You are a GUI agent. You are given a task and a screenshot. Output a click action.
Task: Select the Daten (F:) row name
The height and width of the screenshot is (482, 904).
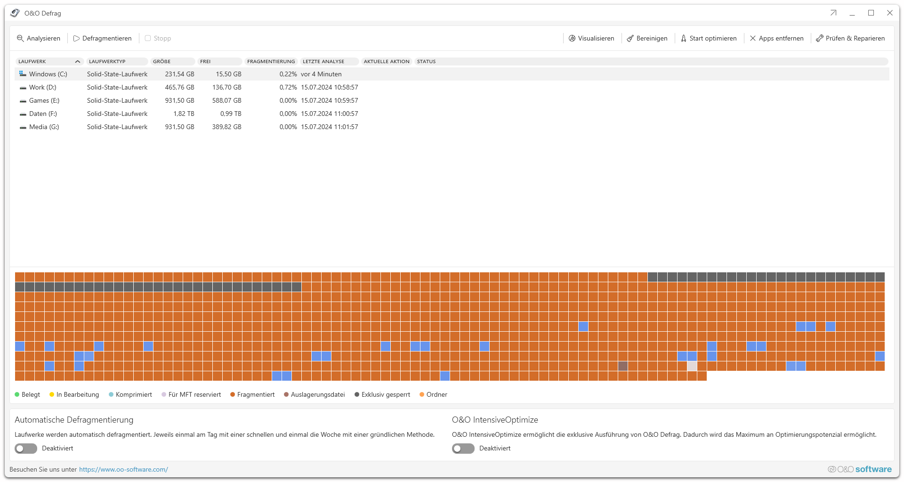point(43,114)
